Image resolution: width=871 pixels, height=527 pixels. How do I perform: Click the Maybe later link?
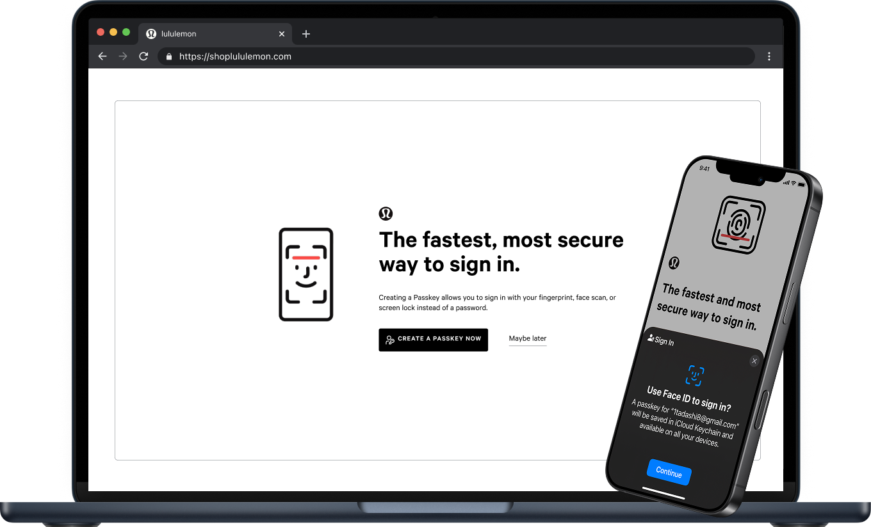pyautogui.click(x=528, y=338)
